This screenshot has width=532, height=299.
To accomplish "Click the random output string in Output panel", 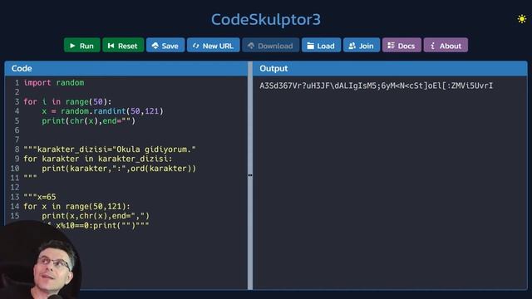I will pos(377,86).
